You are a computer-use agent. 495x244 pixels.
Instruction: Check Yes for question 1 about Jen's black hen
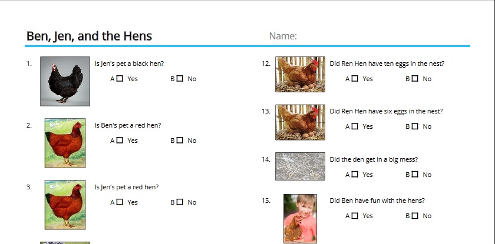(x=120, y=79)
